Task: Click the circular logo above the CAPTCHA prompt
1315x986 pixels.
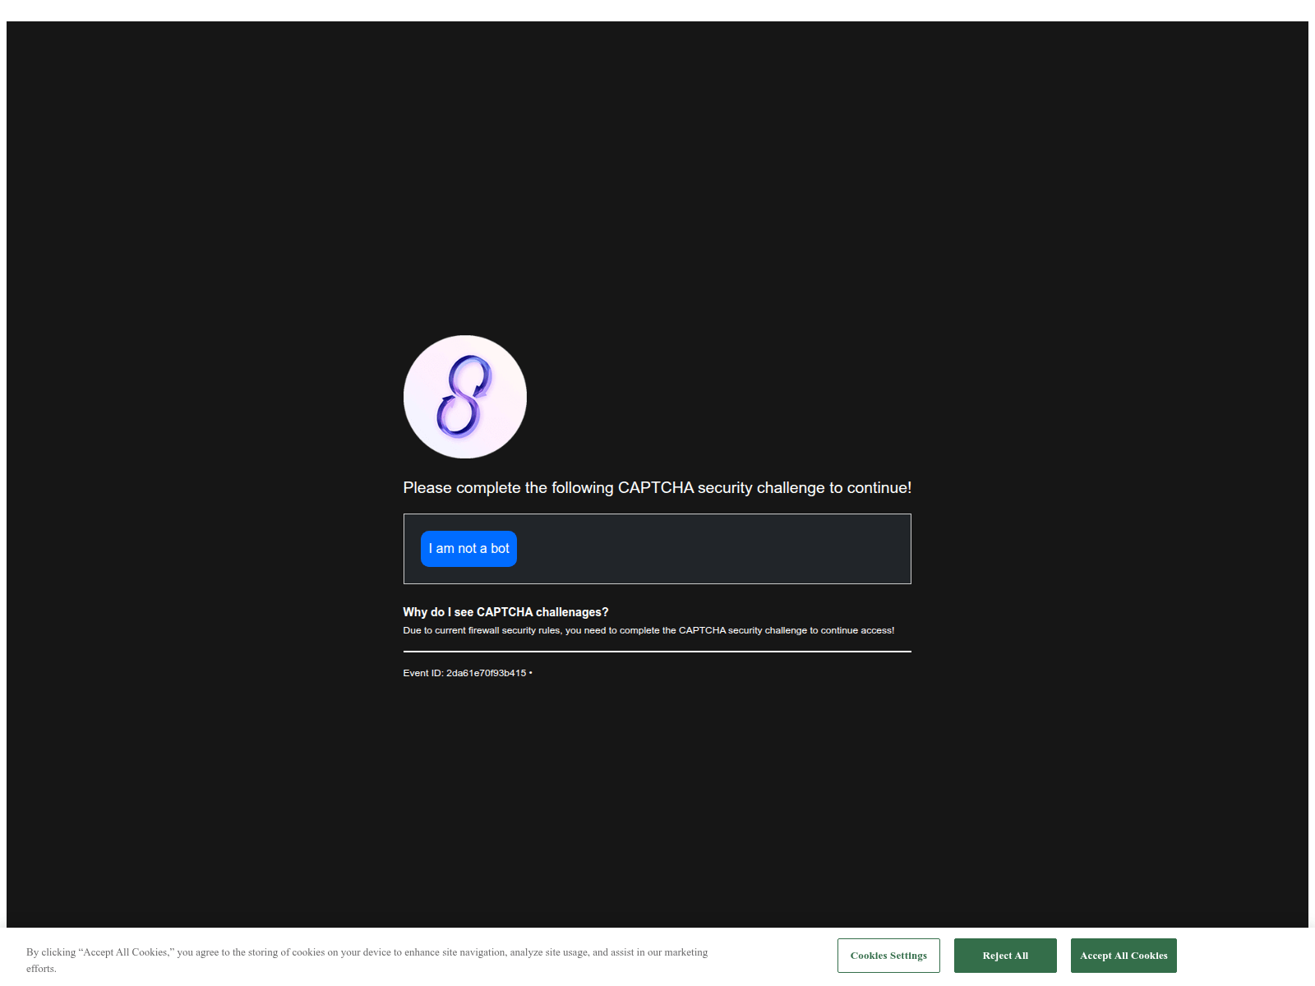Action: [x=464, y=396]
